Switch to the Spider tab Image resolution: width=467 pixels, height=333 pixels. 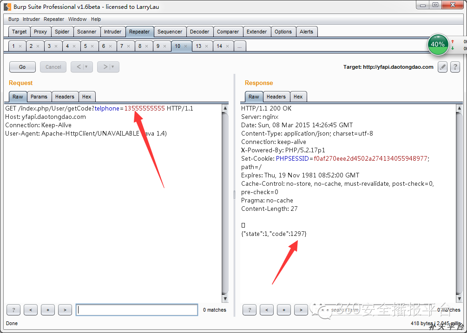click(62, 32)
